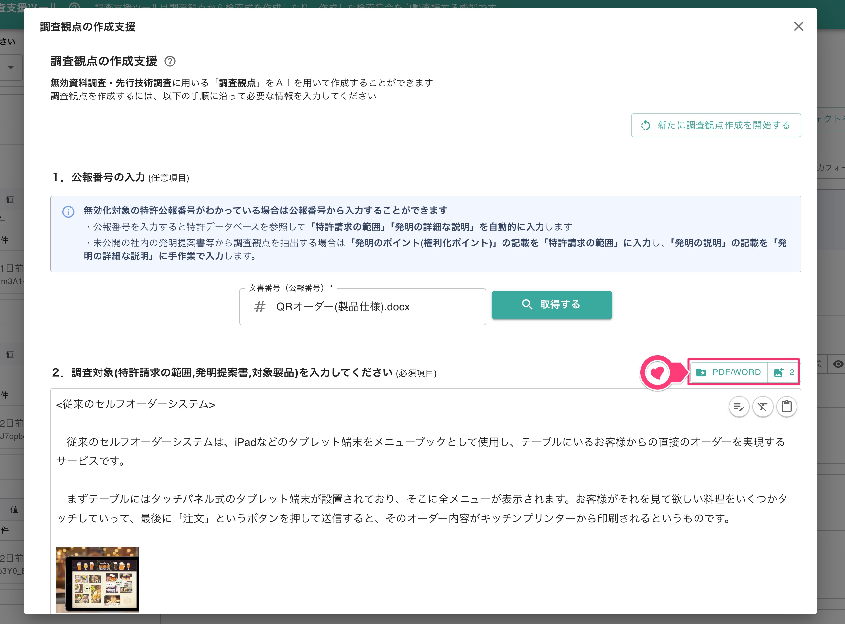Click the <従来のセルフオーダーシステム> heading text
Viewport: 845px width, 624px height.
tap(136, 404)
